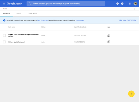Switch to the Audit tab
This screenshot has height=102, width=139.
(19, 13)
